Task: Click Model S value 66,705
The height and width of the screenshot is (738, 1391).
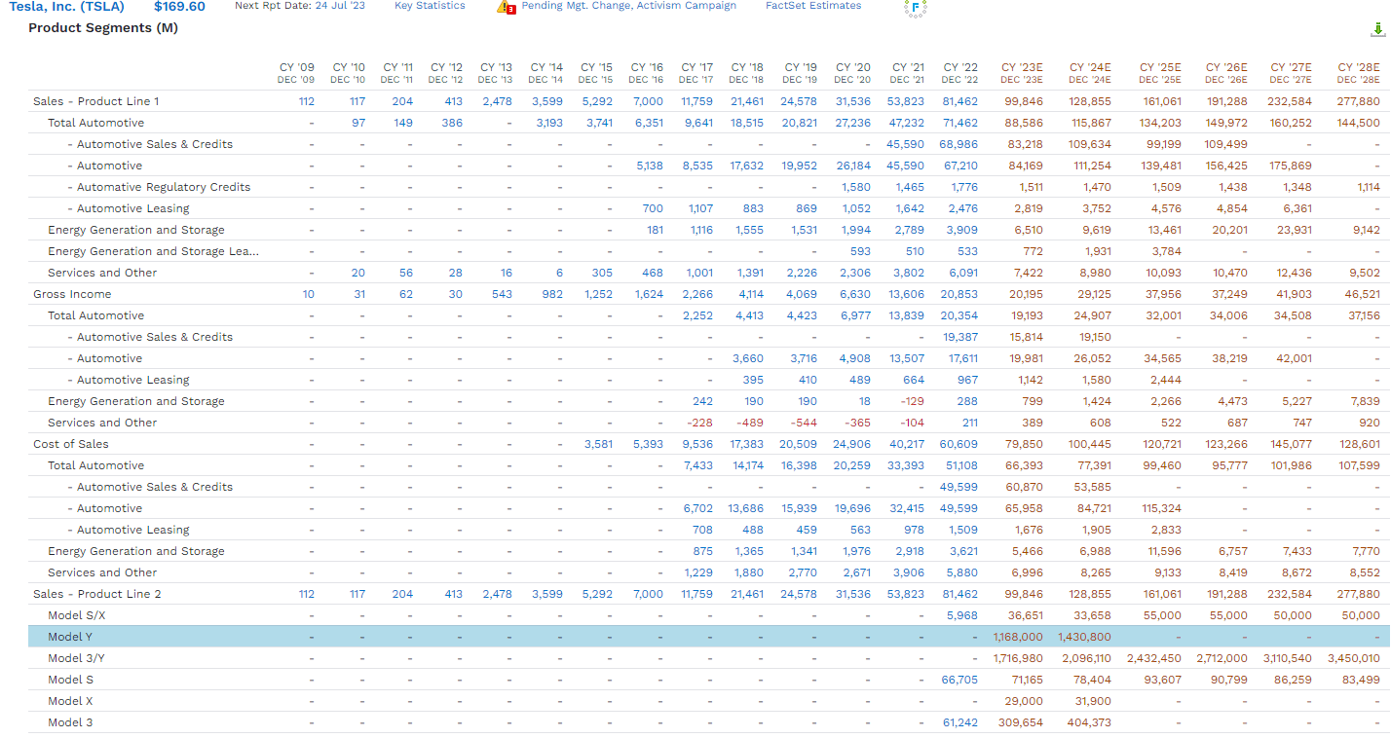Action: (x=959, y=680)
